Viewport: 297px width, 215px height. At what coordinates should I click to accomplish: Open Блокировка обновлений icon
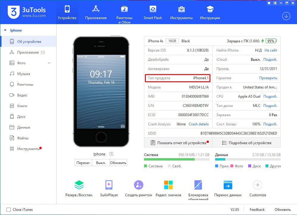198,185
